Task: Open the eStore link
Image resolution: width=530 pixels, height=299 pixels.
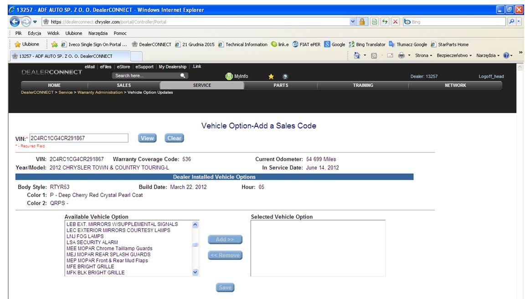Action: 123,67
